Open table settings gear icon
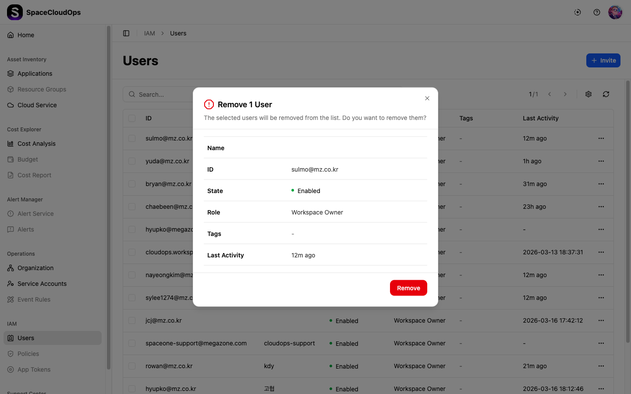 pos(588,94)
